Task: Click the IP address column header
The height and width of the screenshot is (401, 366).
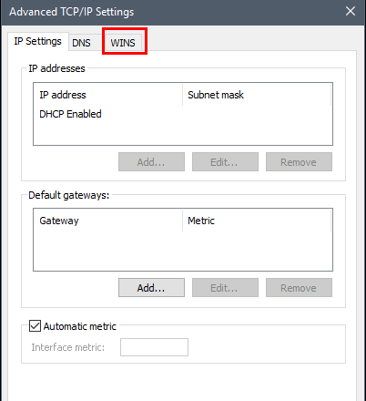Action: [108, 95]
